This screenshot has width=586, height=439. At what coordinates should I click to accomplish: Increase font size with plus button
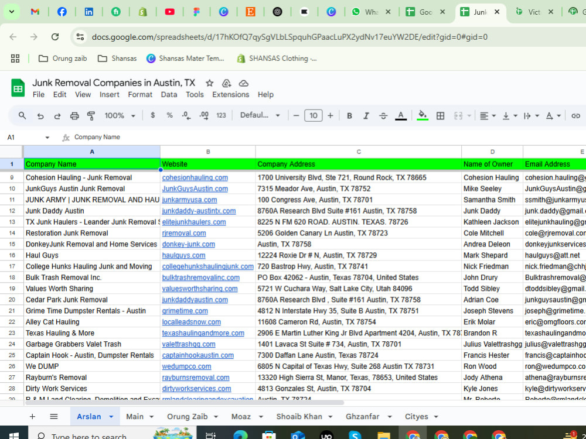tap(331, 116)
